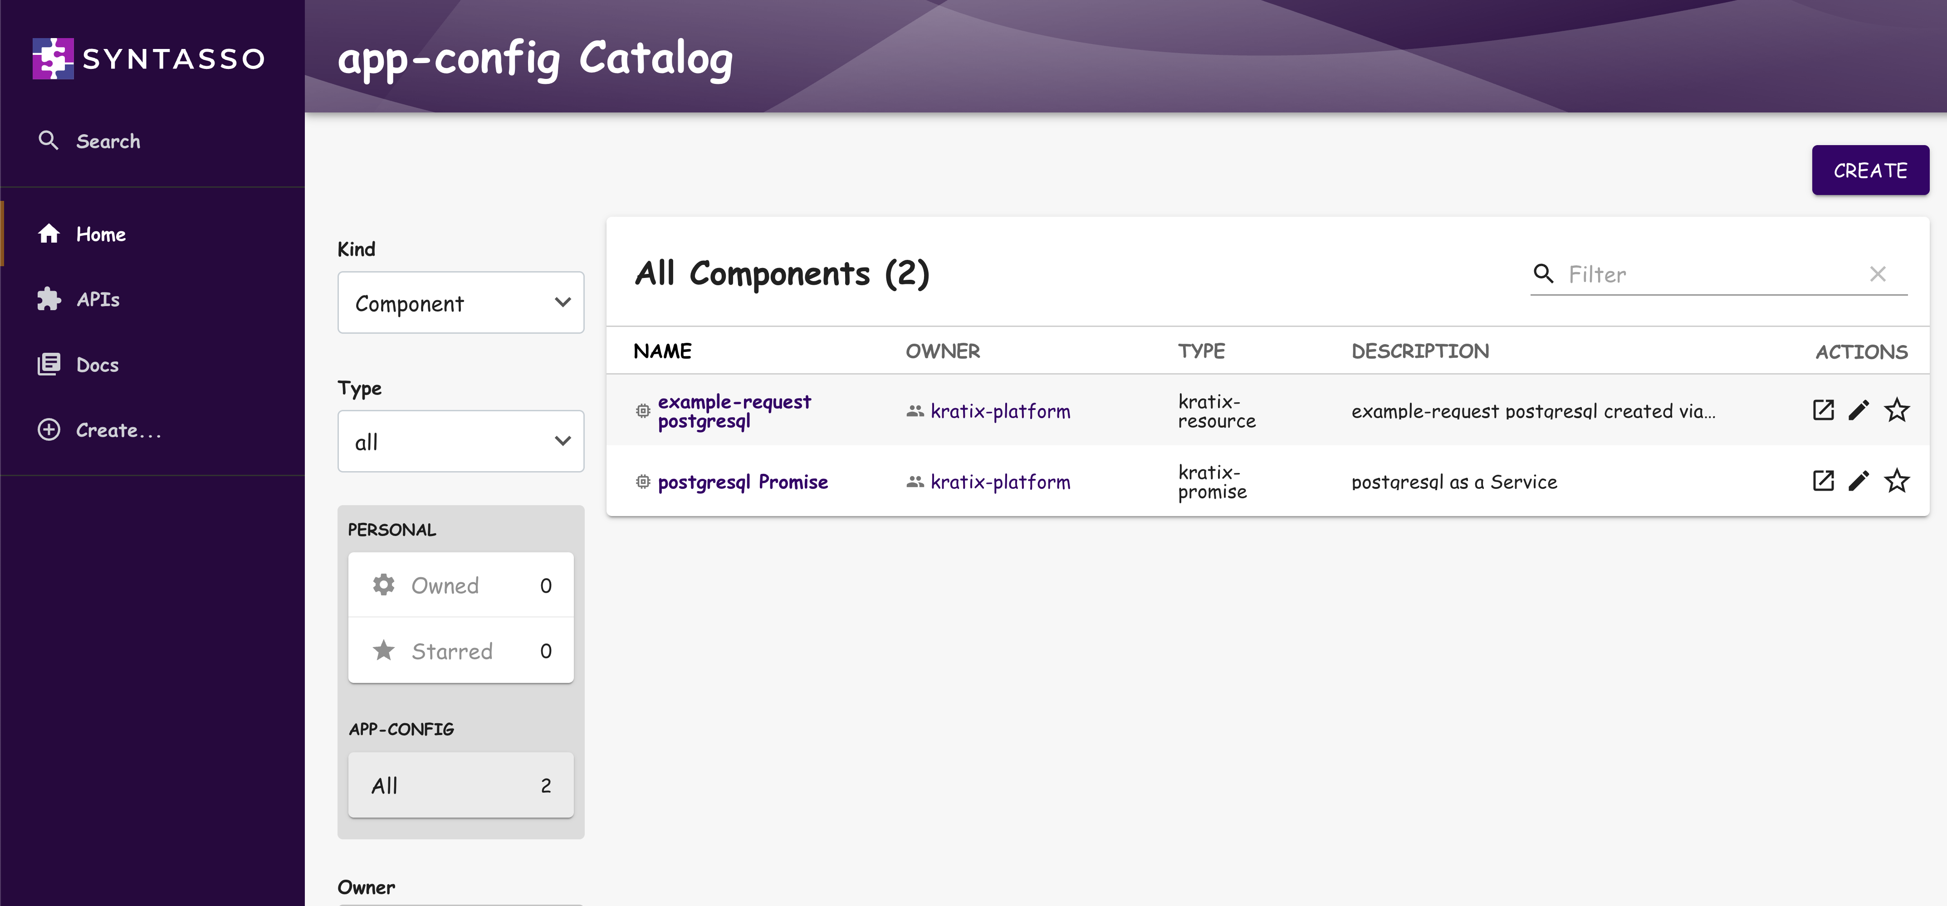Expand Type dropdown chevron arrow
1947x906 pixels.
(x=563, y=441)
